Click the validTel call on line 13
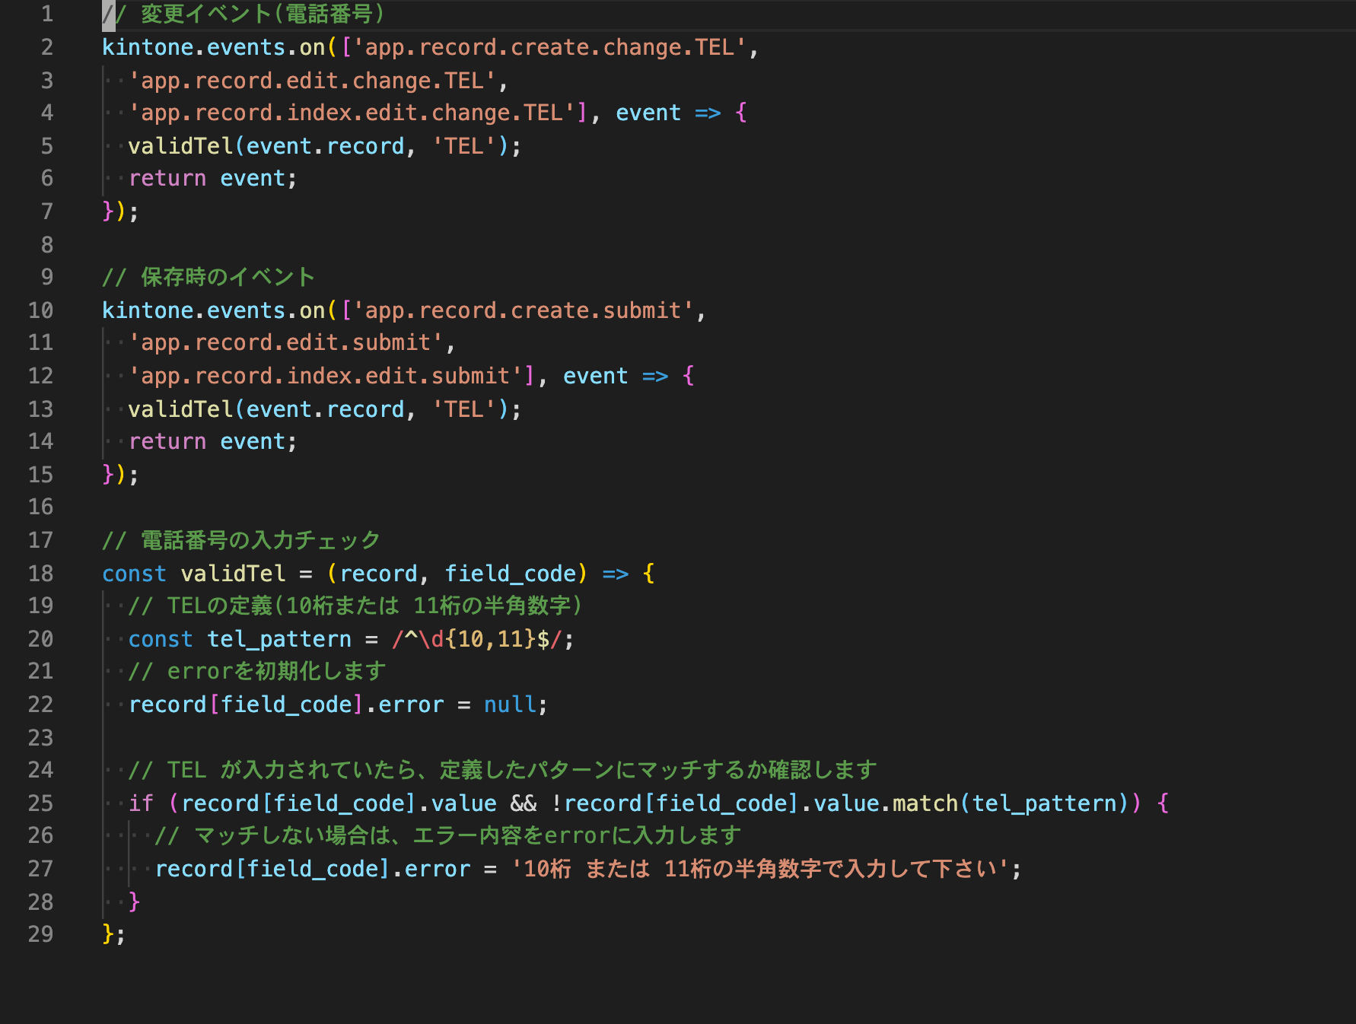The image size is (1356, 1024). (180, 410)
